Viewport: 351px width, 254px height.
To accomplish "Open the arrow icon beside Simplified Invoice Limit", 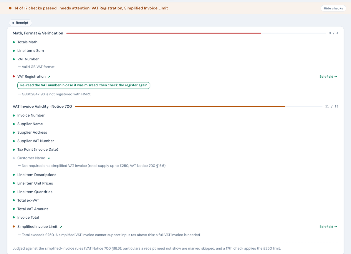I will tap(61, 227).
